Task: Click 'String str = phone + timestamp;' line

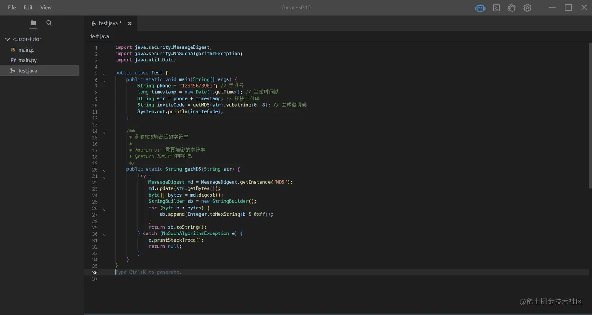Action: 180,98
